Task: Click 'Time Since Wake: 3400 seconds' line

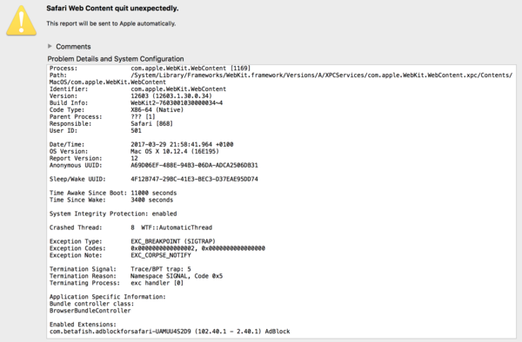Action: tap(111, 200)
